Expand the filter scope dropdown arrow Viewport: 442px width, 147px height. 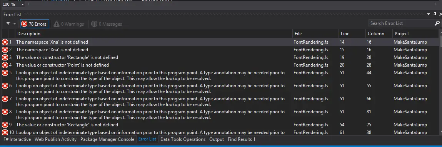pos(15,24)
